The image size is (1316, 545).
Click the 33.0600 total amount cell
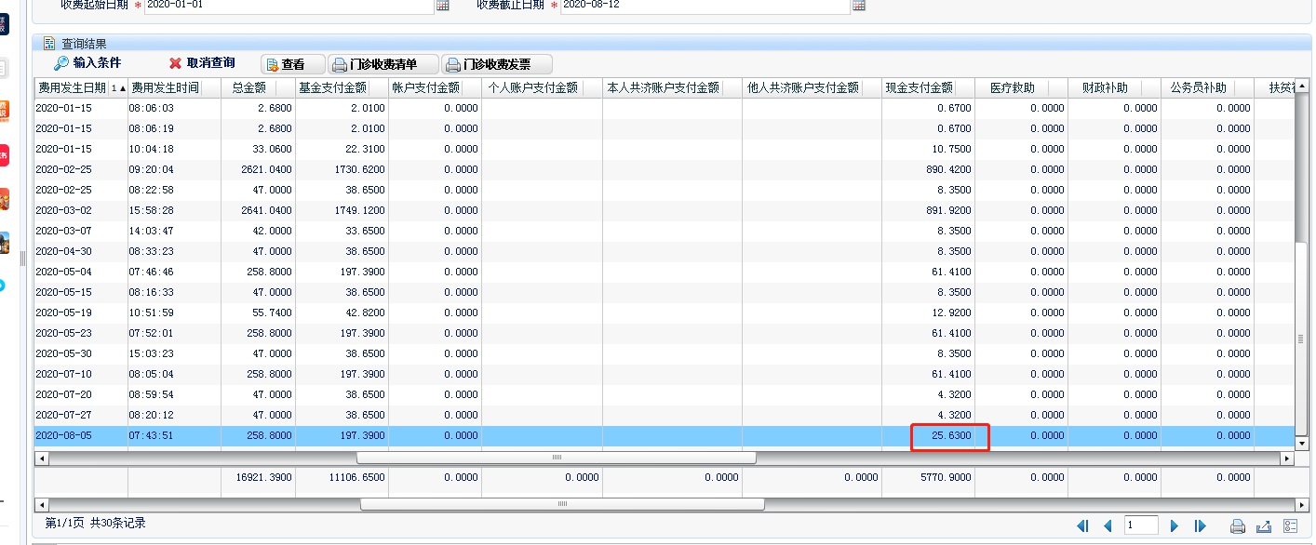[258, 149]
